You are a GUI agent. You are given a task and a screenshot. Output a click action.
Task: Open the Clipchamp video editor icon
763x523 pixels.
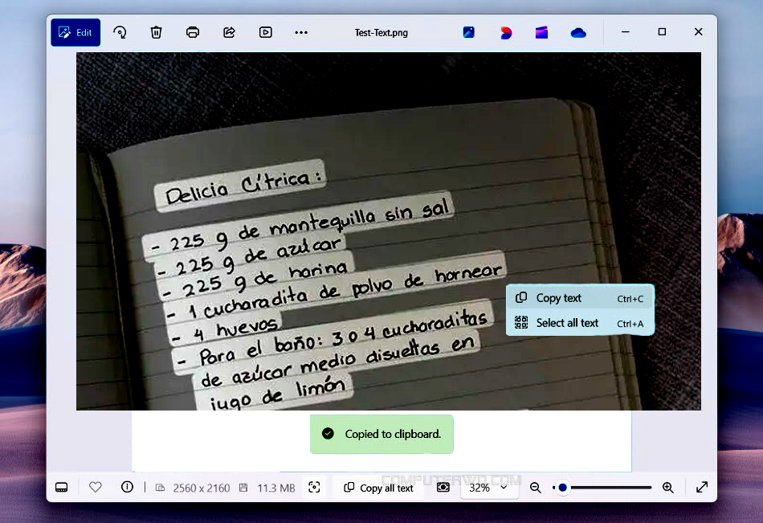(x=541, y=33)
